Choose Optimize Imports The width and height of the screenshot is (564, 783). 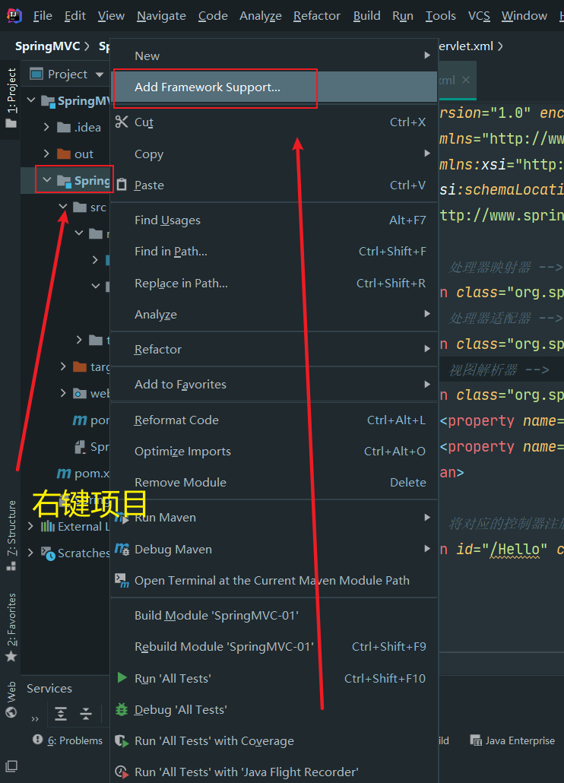[274, 452]
